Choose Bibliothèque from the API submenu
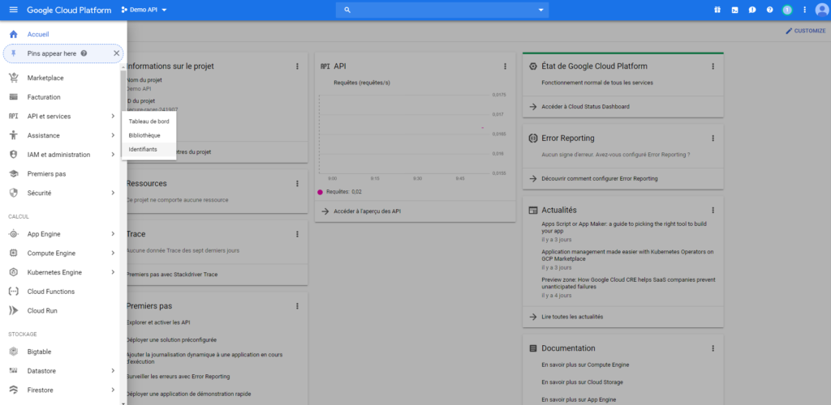The image size is (831, 405). coord(144,135)
